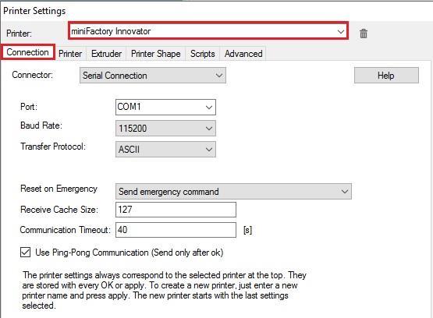
Task: Open the Port COM1 dropdown
Action: pyautogui.click(x=165, y=107)
